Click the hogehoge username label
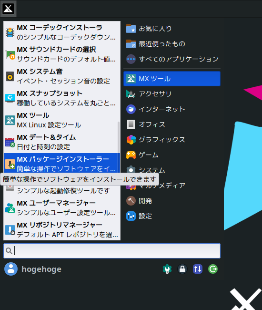 pos(41,269)
